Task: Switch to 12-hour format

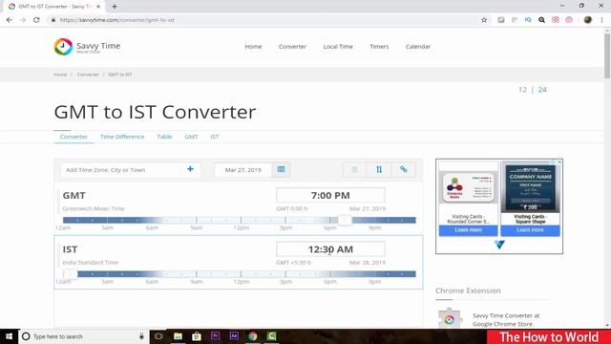Action: pyautogui.click(x=522, y=90)
